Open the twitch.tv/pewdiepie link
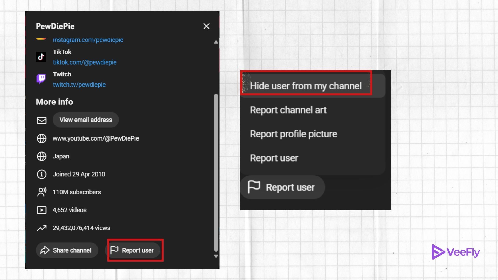Image resolution: width=498 pixels, height=280 pixels. tap(79, 85)
